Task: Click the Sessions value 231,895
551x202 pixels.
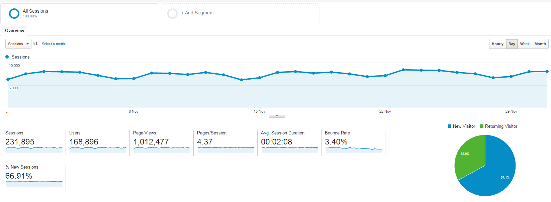Action: tap(20, 142)
